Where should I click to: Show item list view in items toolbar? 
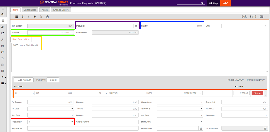tap(17, 17)
